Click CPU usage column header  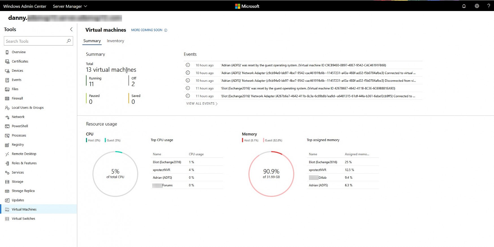[x=196, y=154]
